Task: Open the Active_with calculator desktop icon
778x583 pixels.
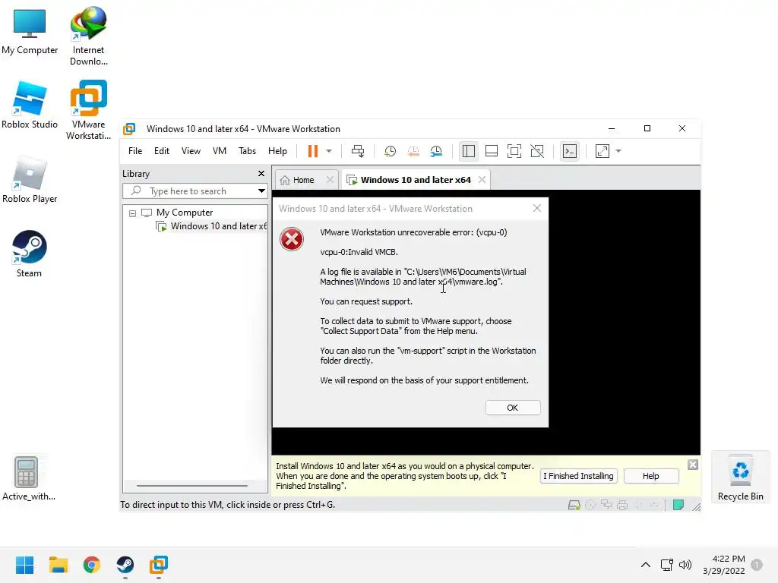Action: pyautogui.click(x=28, y=478)
